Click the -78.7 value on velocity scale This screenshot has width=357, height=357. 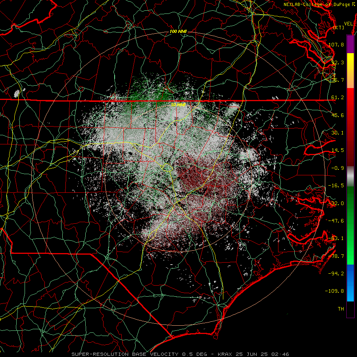(x=336, y=256)
